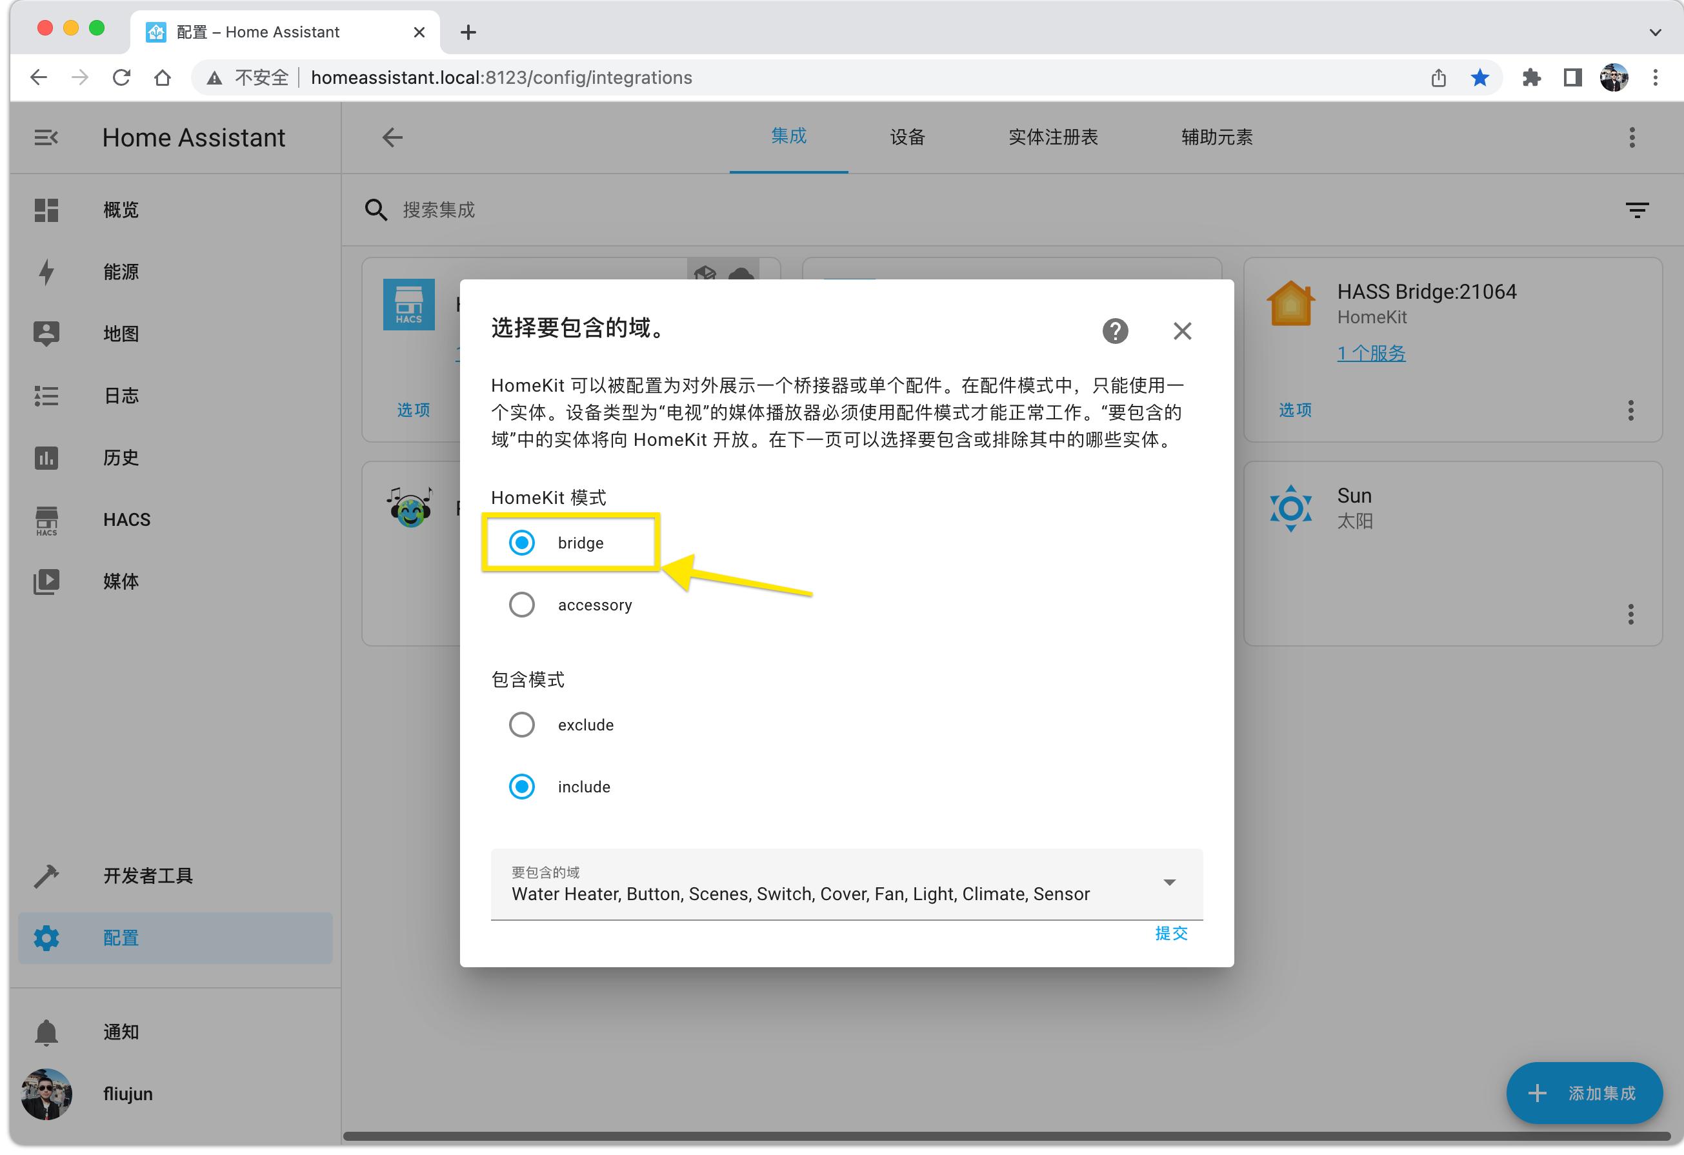This screenshot has height=1155, width=1684.
Task: Open the HACS section in the sidebar
Action: coord(127,519)
